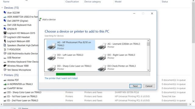
Task: Open "The printer that I want isn't listed" link
Action: (x=61, y=78)
